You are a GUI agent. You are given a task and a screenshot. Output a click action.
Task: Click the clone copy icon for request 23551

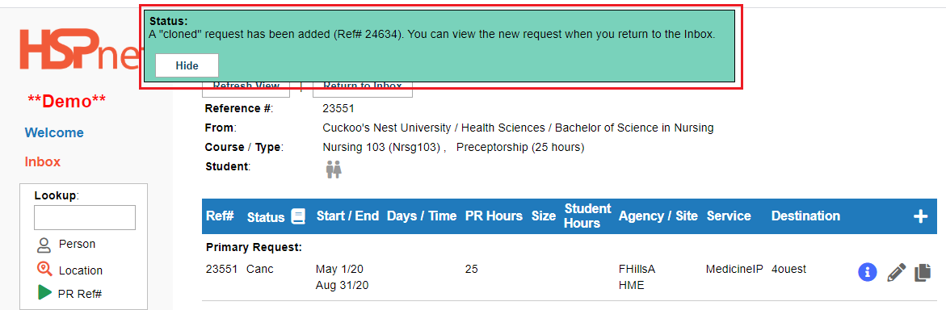923,273
